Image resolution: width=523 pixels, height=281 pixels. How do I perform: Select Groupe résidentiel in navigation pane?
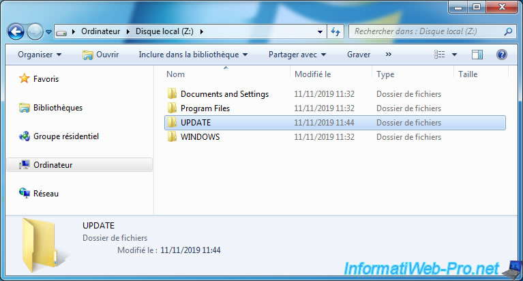point(66,136)
